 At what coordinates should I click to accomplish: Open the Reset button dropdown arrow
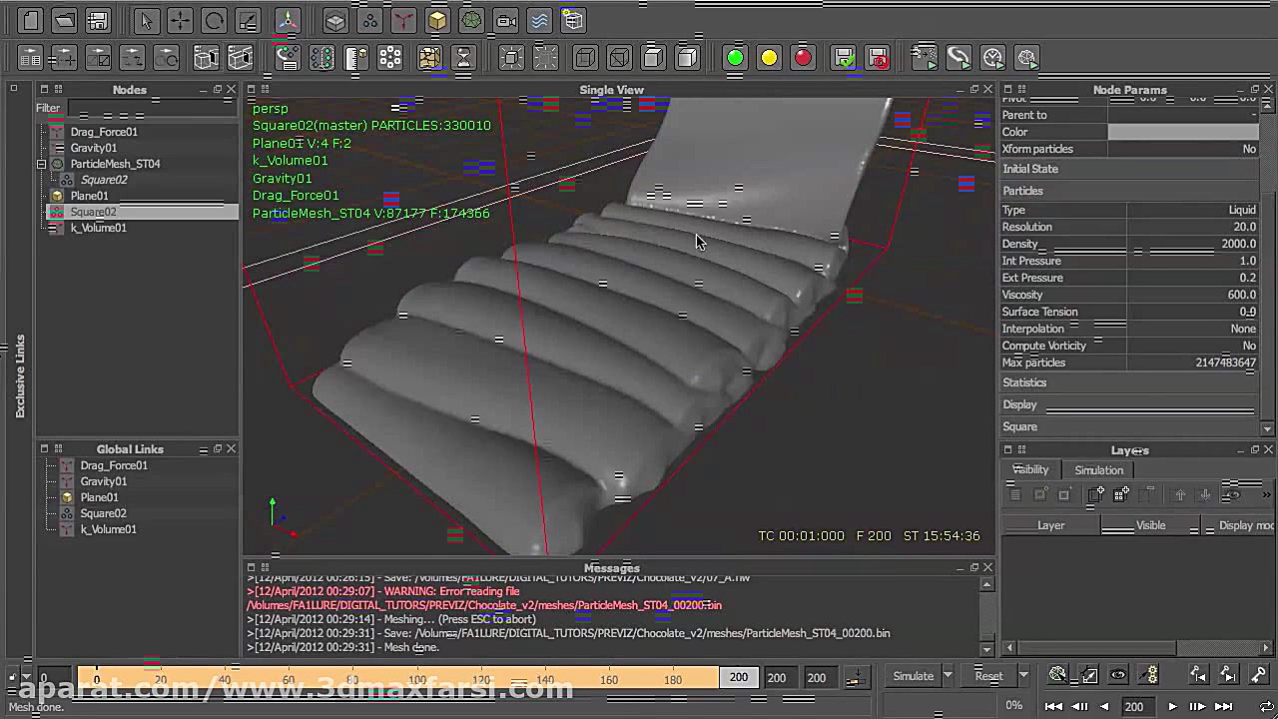[x=1023, y=676]
